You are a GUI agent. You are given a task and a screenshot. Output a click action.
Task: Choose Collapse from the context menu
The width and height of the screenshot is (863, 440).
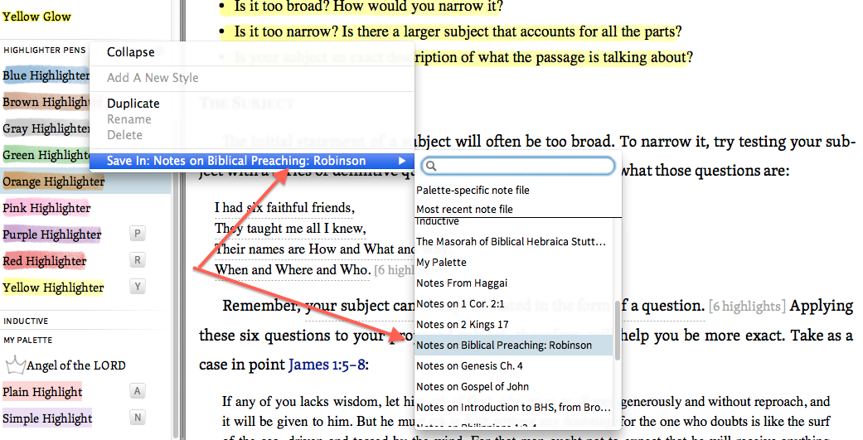130,52
